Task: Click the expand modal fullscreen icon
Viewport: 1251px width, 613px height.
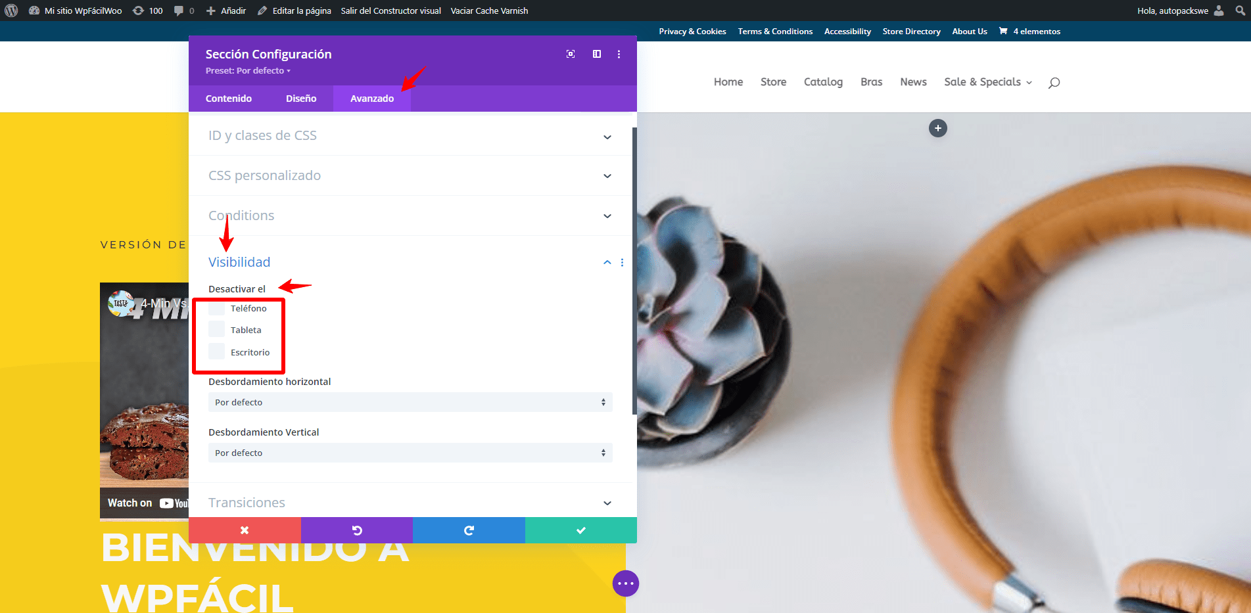Action: (571, 54)
